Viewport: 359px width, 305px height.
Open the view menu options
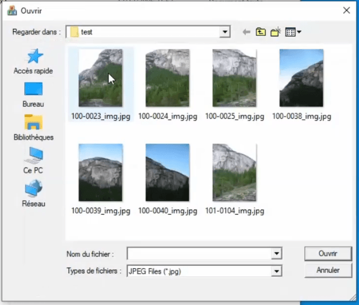pos(293,32)
